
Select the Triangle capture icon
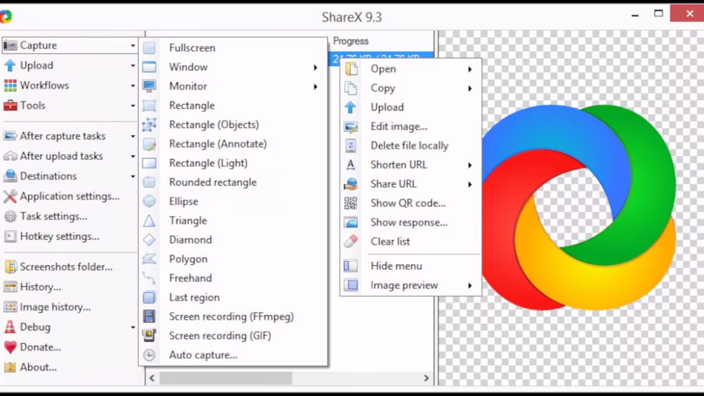[149, 221]
